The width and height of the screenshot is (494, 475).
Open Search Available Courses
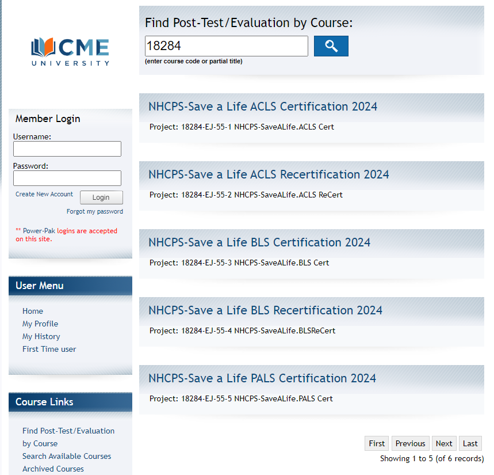[x=66, y=456]
